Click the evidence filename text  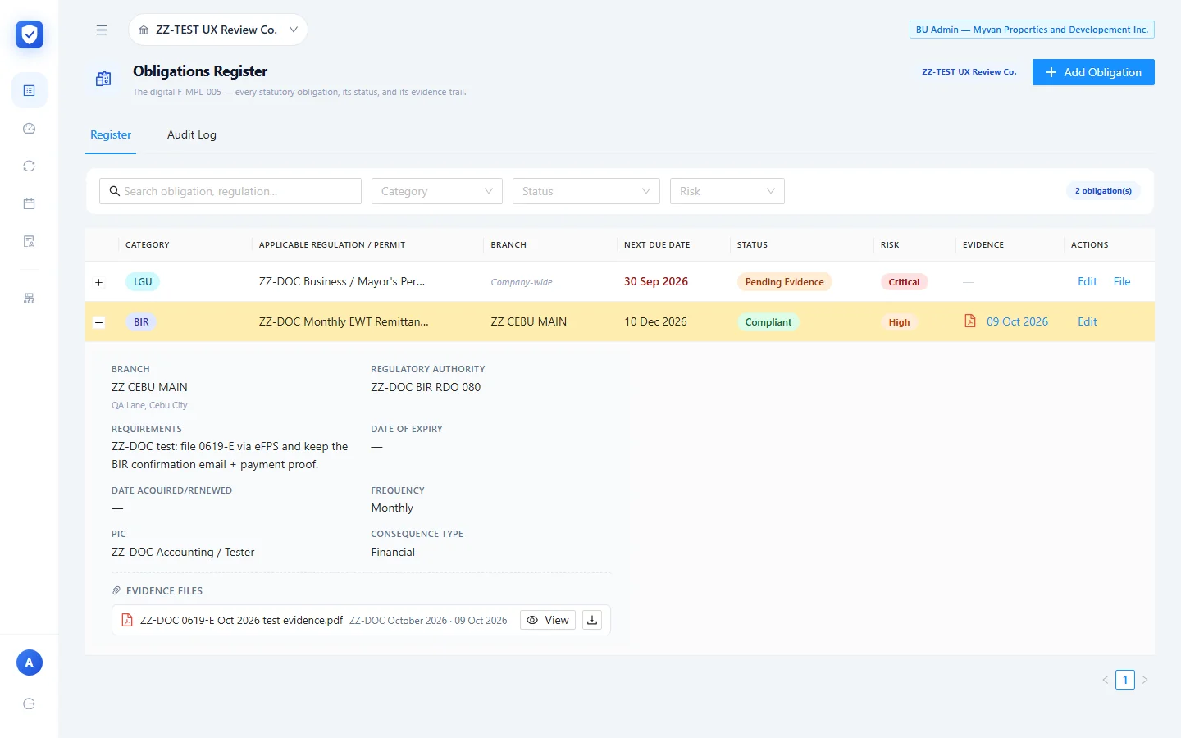[241, 620]
